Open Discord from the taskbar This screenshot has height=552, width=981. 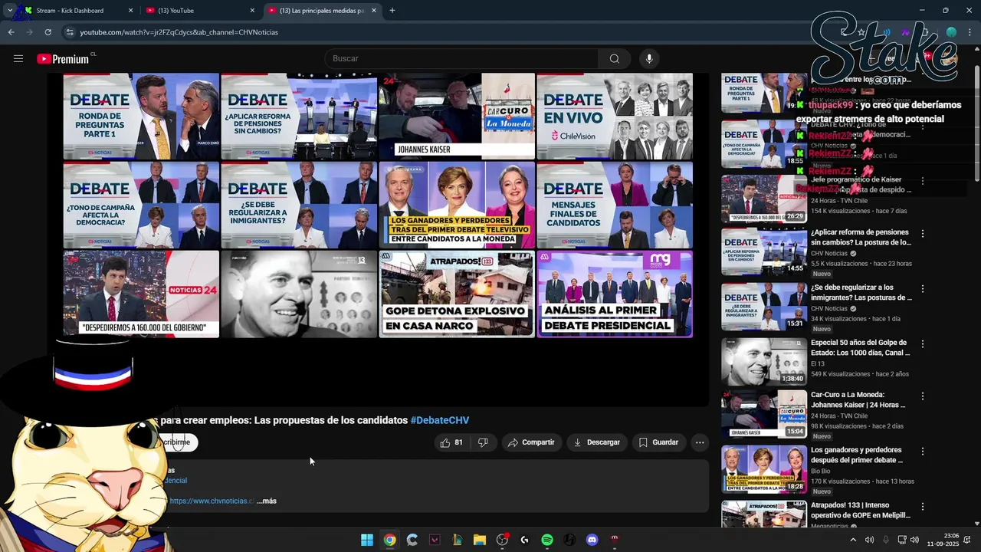coord(592,540)
